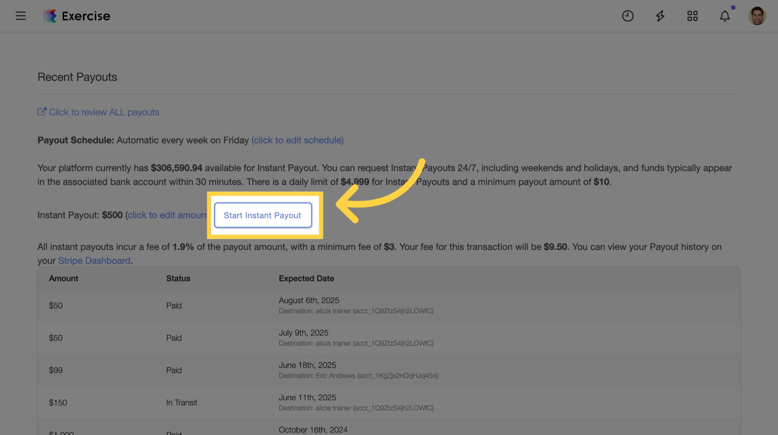Click the Eric Andrews destination text
The width and height of the screenshot is (778, 435).
358,376
